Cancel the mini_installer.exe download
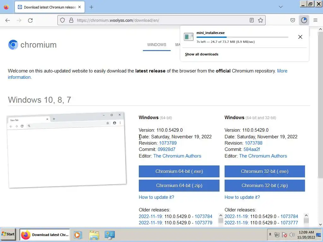 pyautogui.click(x=300, y=37)
